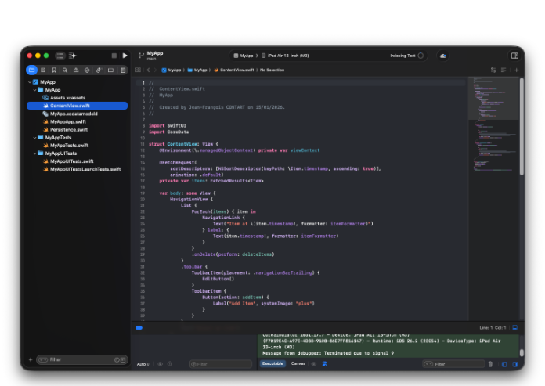Toggle the navigator sidebar
The image size is (545, 386).
coord(60,56)
